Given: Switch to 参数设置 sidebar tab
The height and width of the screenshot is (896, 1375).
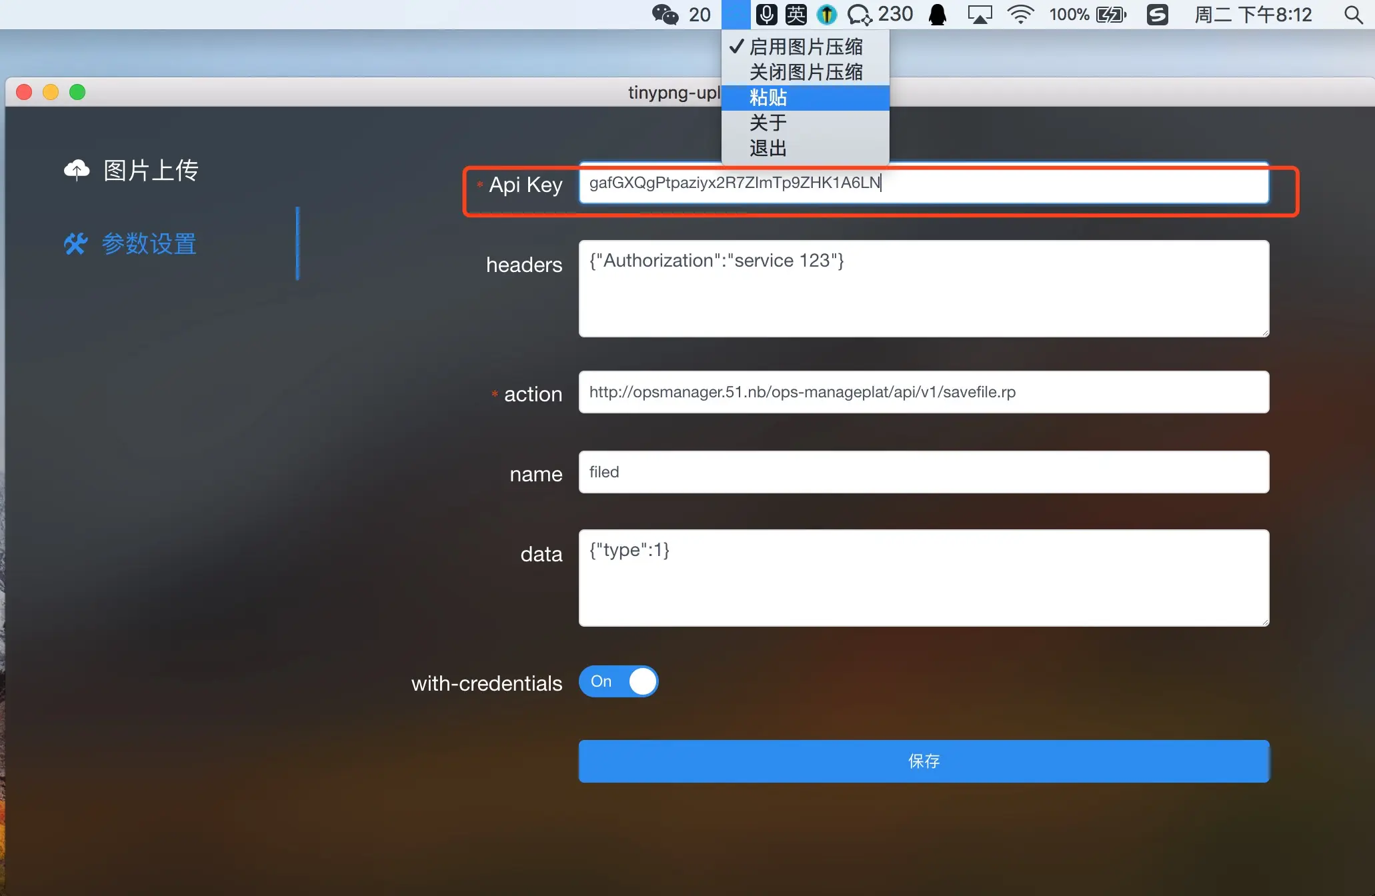Looking at the screenshot, I should point(149,243).
